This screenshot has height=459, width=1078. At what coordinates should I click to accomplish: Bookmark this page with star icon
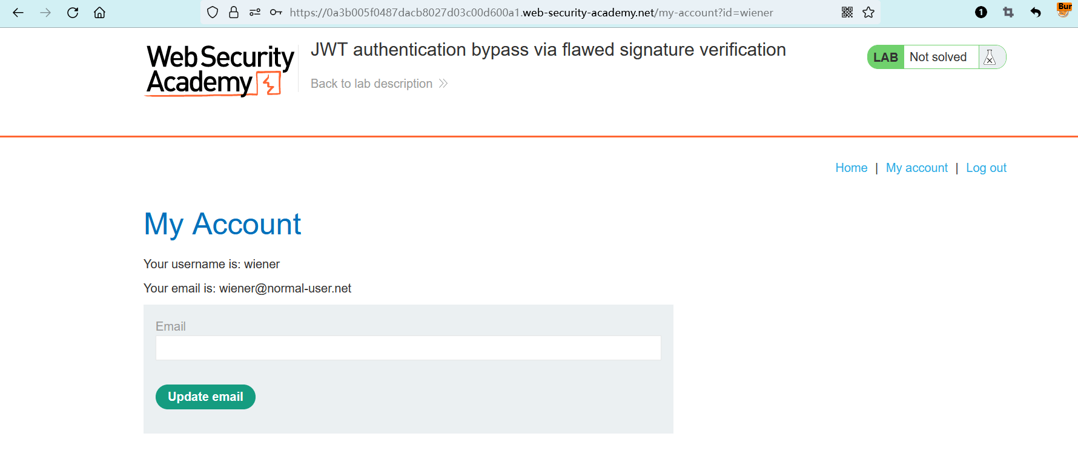pyautogui.click(x=868, y=13)
